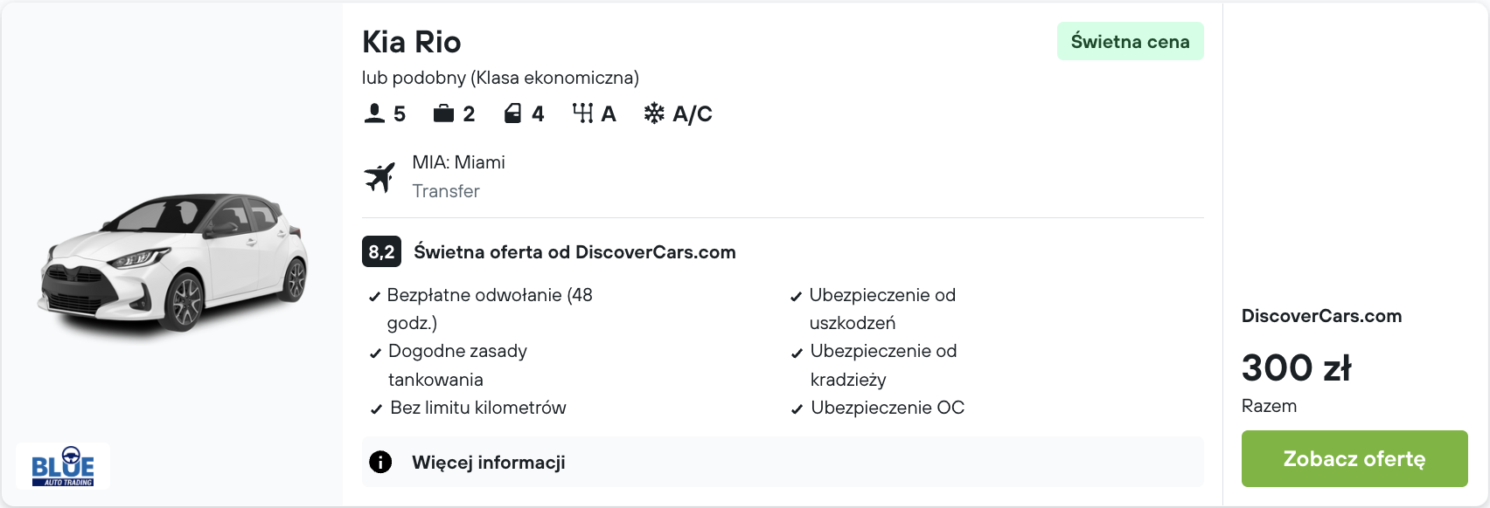Toggle the checkmark next to Bez limitu kilometrów

coord(374,408)
